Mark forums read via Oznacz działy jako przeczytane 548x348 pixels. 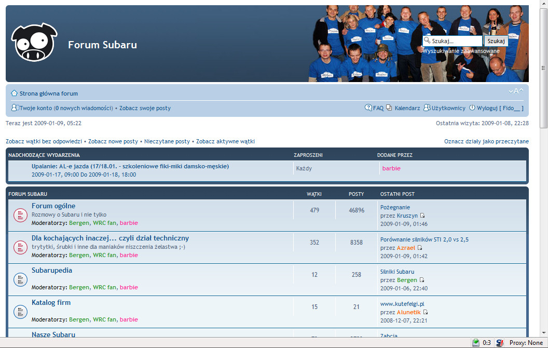tap(486, 141)
